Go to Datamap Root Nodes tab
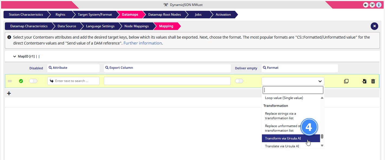 164,15
